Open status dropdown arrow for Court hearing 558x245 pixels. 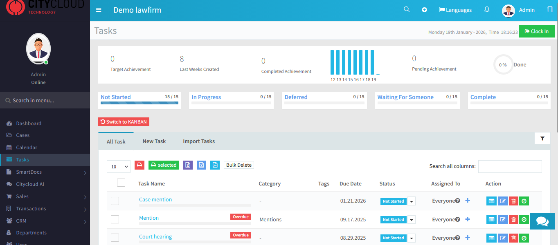click(412, 238)
